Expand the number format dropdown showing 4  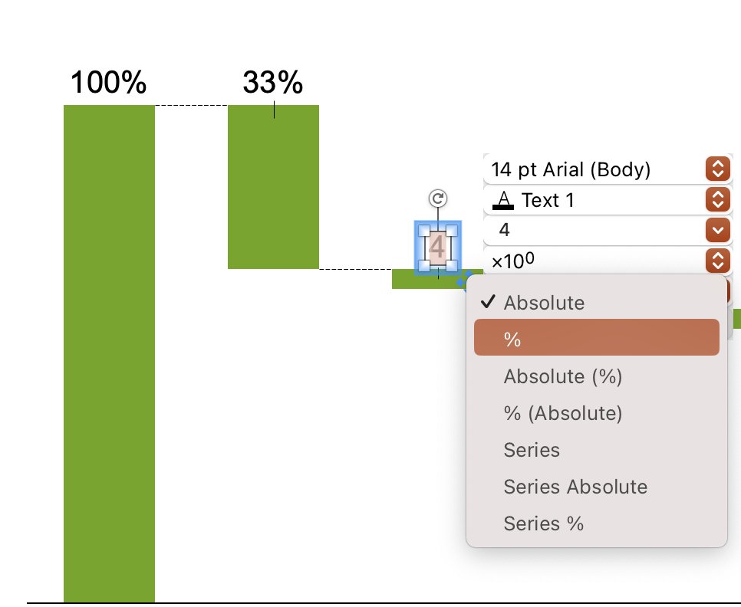point(608,230)
